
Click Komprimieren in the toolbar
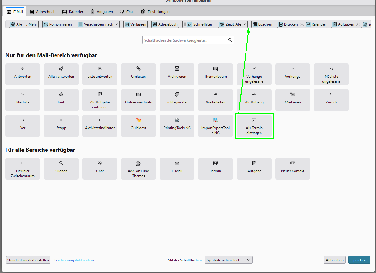[x=58, y=24]
